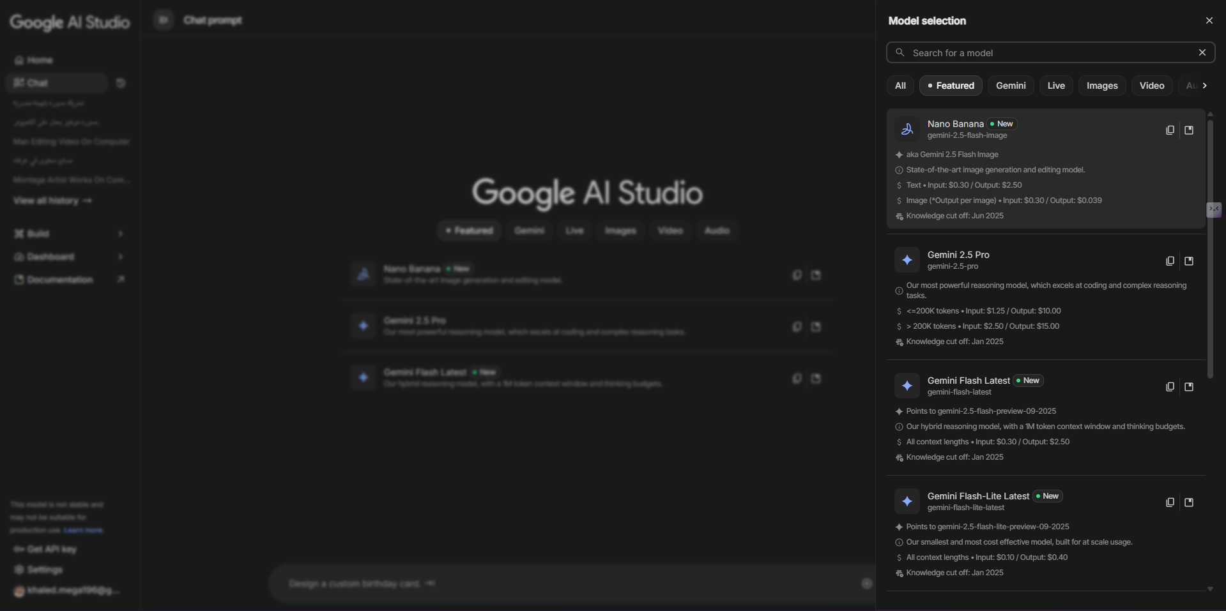
Task: Clear the model search field
Action: point(1202,52)
